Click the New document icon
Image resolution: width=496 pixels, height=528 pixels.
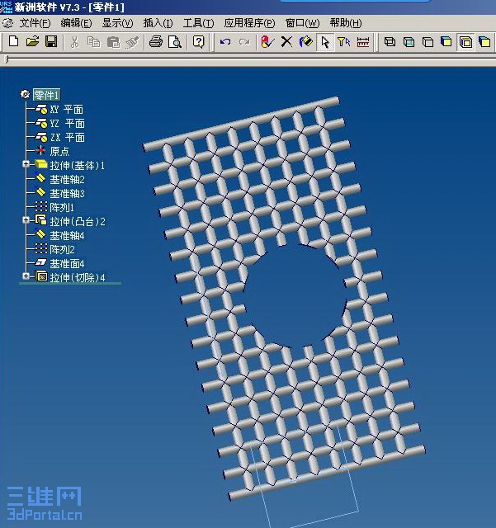tap(14, 41)
